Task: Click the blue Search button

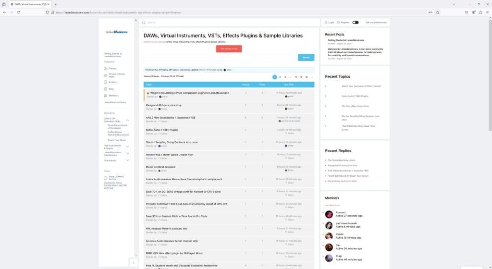Action: point(306,58)
